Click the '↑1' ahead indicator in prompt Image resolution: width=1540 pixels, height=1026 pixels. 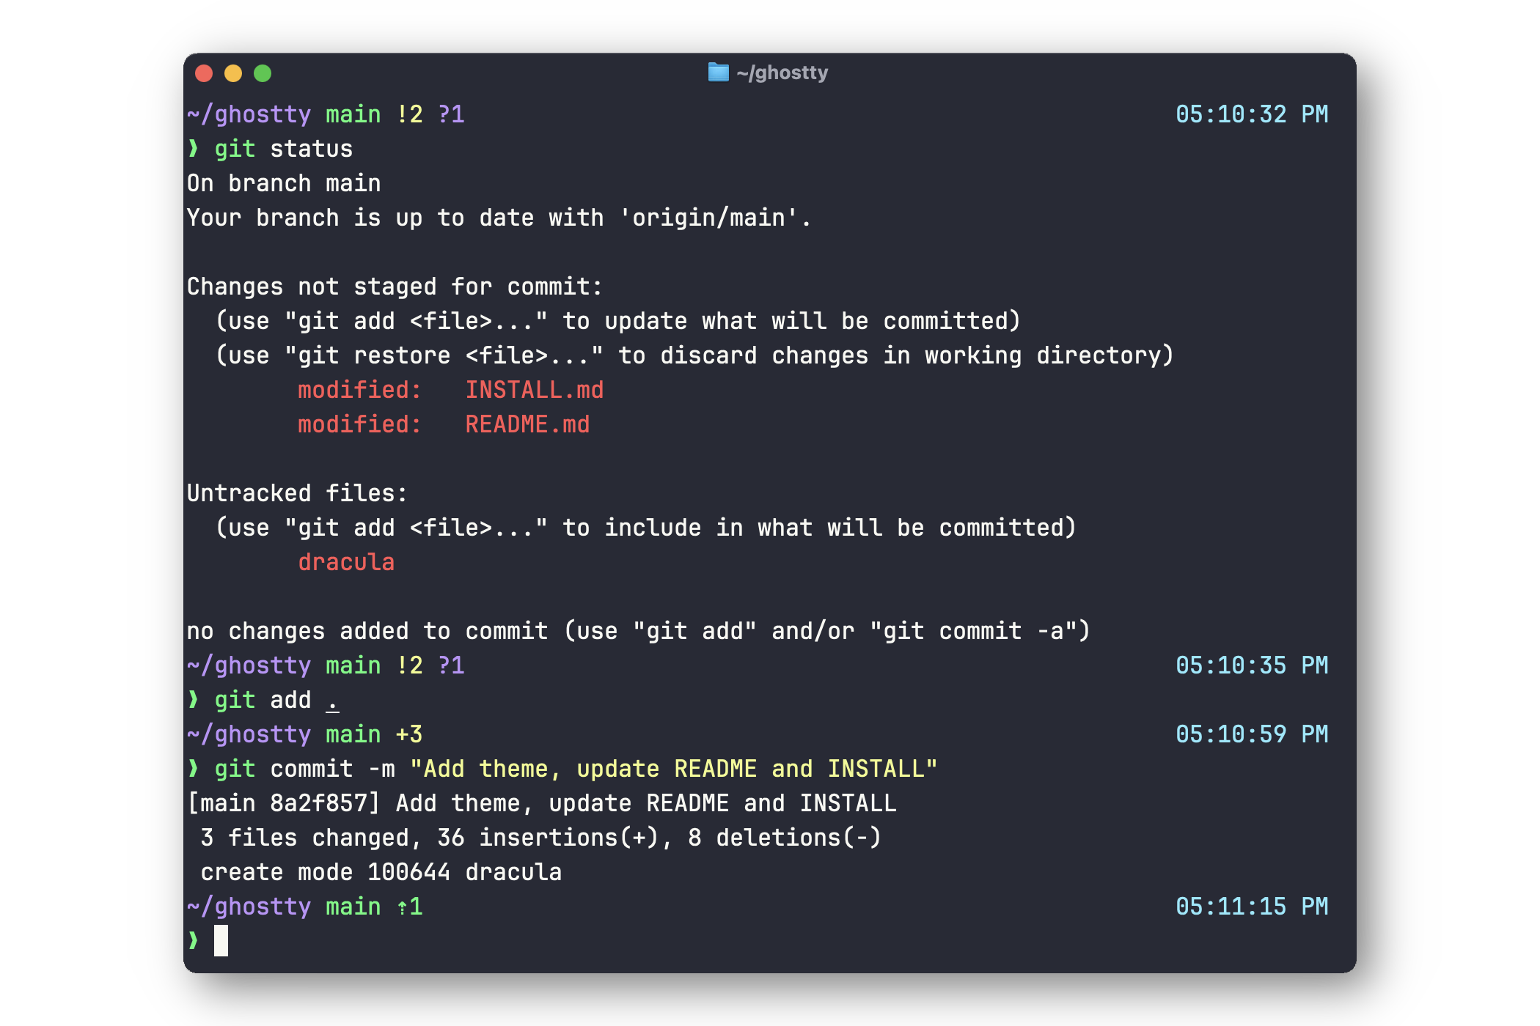[x=409, y=907]
